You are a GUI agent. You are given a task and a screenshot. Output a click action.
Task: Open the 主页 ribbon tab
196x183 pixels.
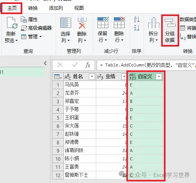pos(12,8)
